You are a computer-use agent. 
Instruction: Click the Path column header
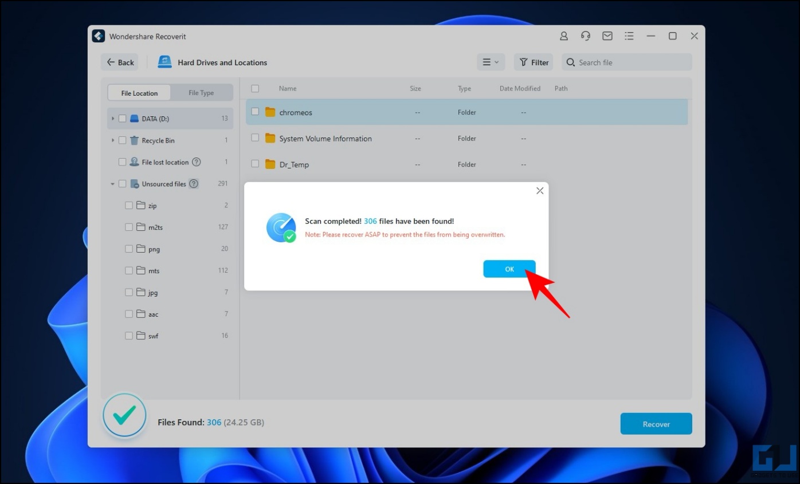coord(561,88)
